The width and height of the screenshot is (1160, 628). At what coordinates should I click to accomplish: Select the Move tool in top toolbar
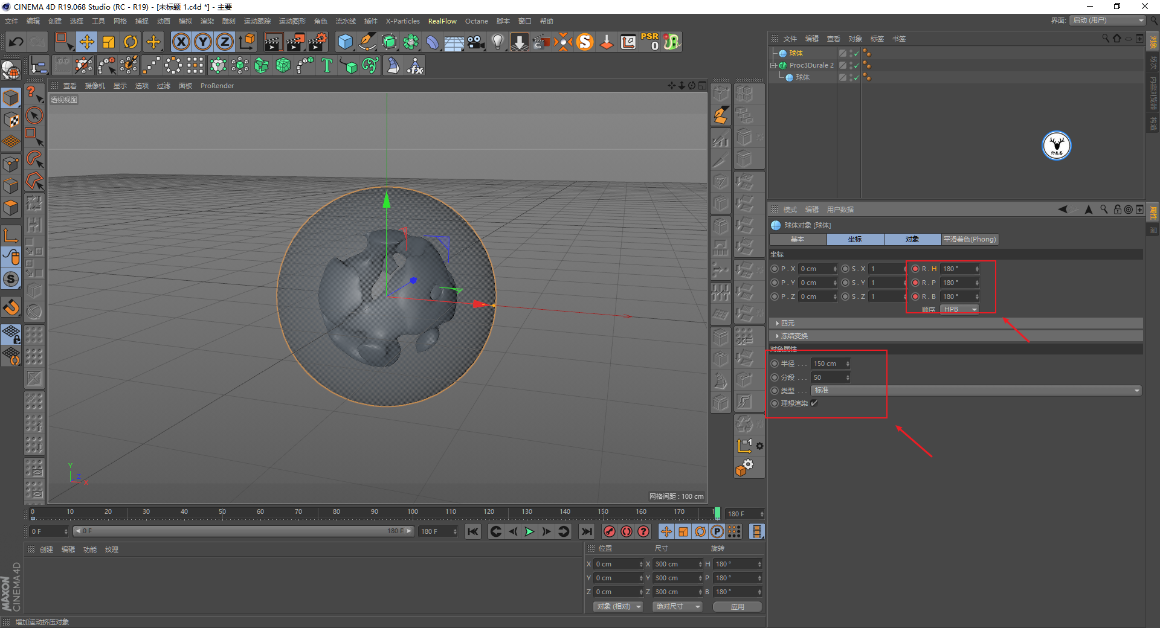[86, 42]
